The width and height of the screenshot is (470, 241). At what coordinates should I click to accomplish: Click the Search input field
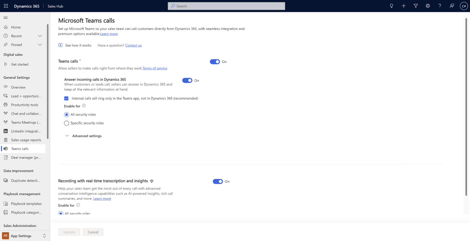(226, 6)
